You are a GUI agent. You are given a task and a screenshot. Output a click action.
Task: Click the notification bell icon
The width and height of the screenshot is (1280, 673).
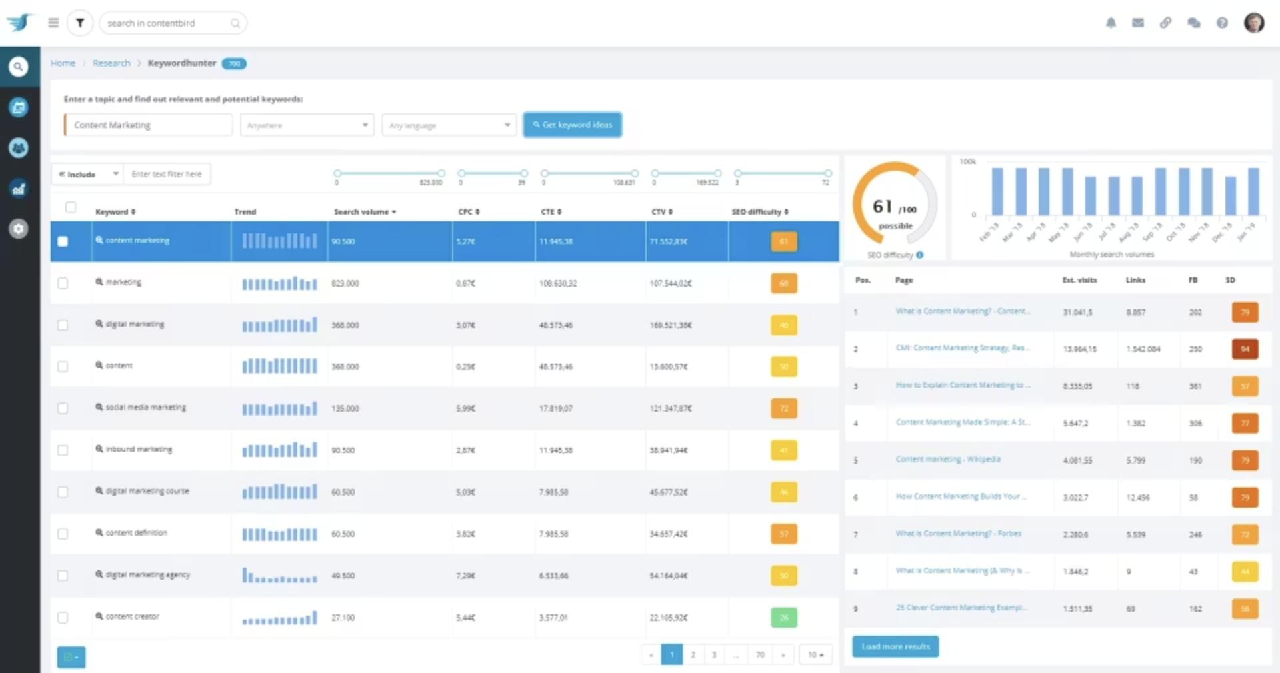tap(1111, 23)
